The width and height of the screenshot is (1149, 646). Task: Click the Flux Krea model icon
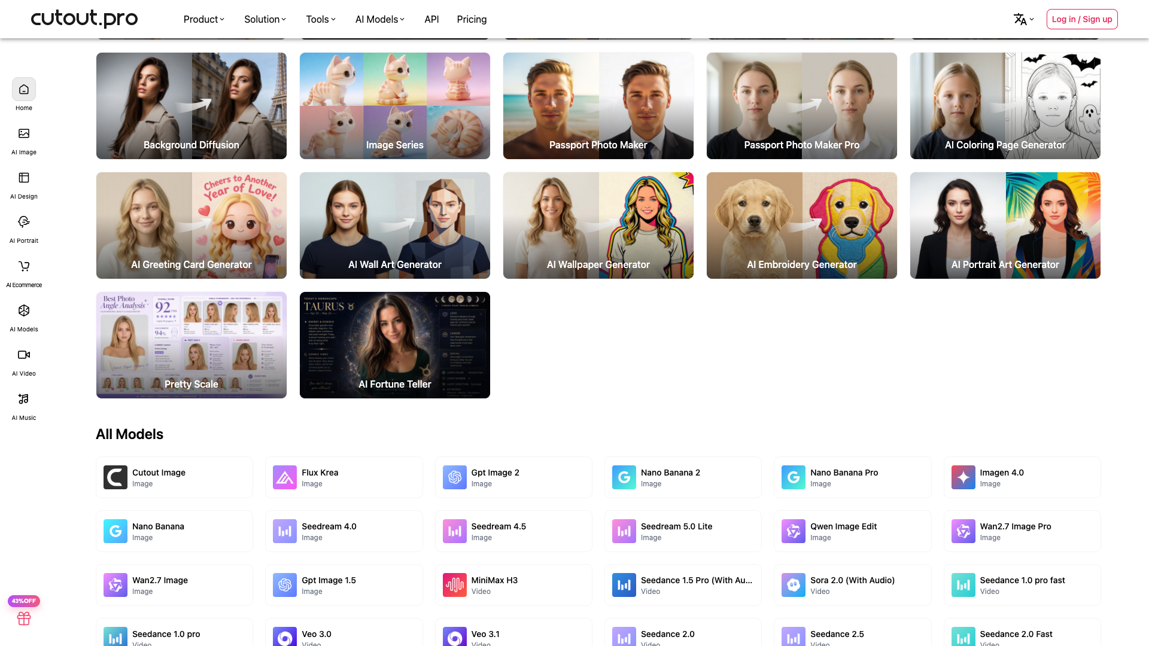pos(285,477)
